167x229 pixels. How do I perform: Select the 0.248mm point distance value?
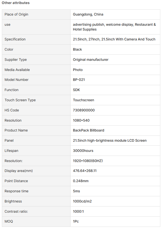click(81, 181)
